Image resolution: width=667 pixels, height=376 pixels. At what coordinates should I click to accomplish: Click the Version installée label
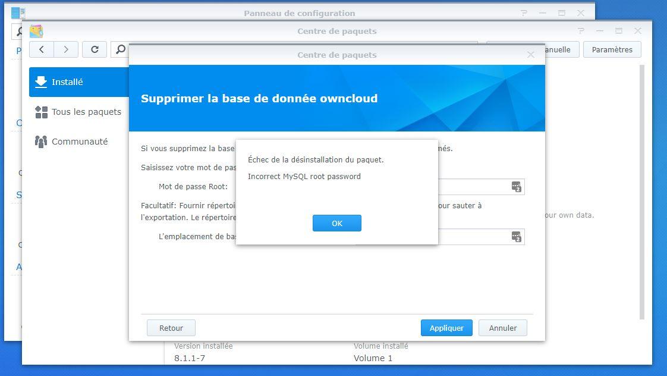(203, 346)
